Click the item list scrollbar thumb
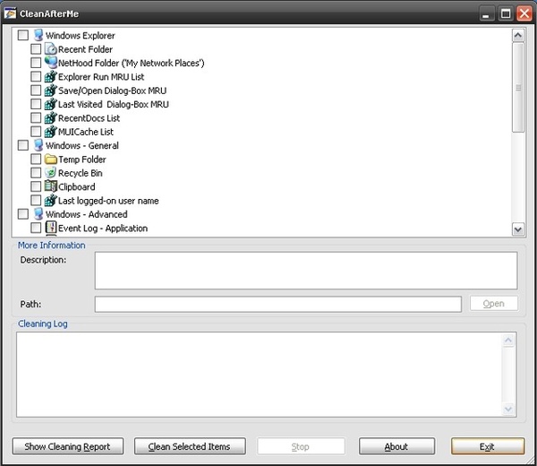Image resolution: width=537 pixels, height=466 pixels. coord(518,87)
